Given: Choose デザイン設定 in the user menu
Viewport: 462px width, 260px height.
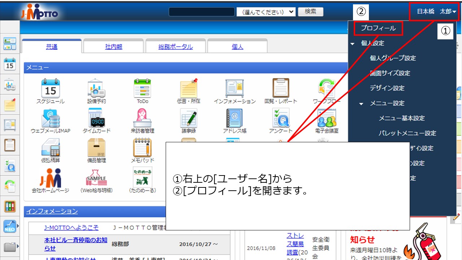Looking at the screenshot, I should coord(387,88).
